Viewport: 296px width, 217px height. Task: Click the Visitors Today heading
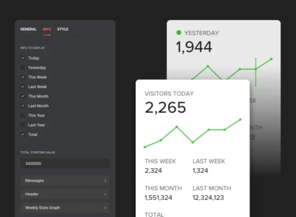pos(169,93)
